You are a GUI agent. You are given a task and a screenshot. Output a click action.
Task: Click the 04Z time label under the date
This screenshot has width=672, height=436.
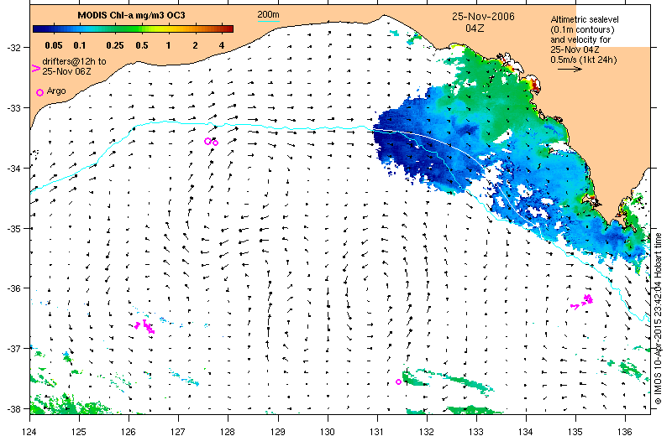(475, 29)
